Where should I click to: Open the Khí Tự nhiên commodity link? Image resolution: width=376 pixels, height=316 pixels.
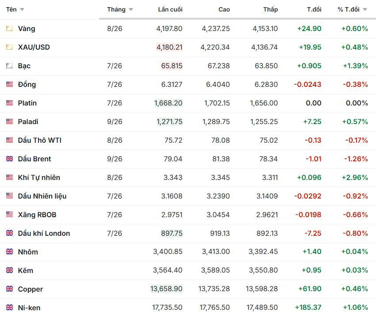pos(39,177)
